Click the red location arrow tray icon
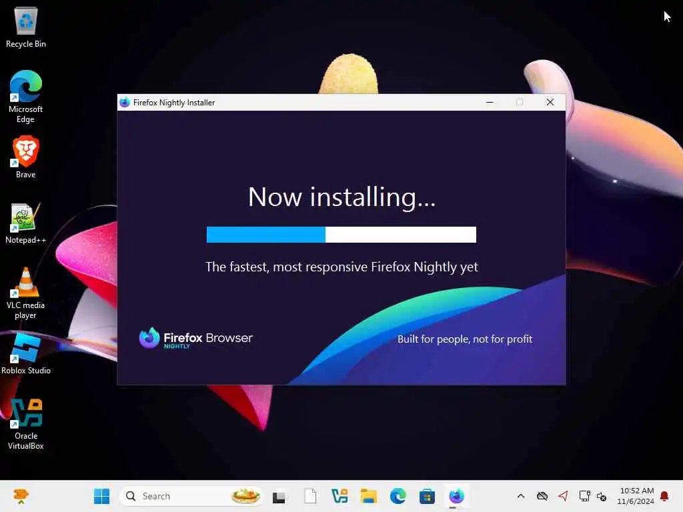The image size is (683, 512). 563,496
